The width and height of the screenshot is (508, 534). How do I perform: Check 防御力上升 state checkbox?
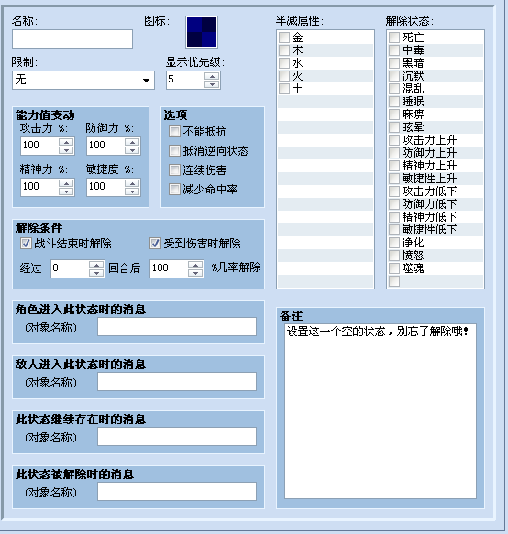coord(394,153)
